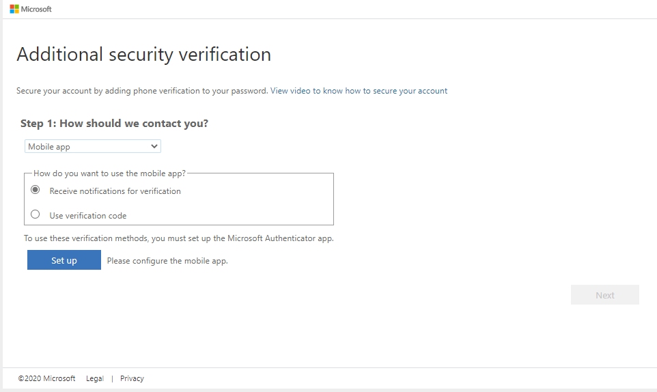The image size is (657, 392).
Task: Click the How do you want to use legend
Action: coord(109,173)
